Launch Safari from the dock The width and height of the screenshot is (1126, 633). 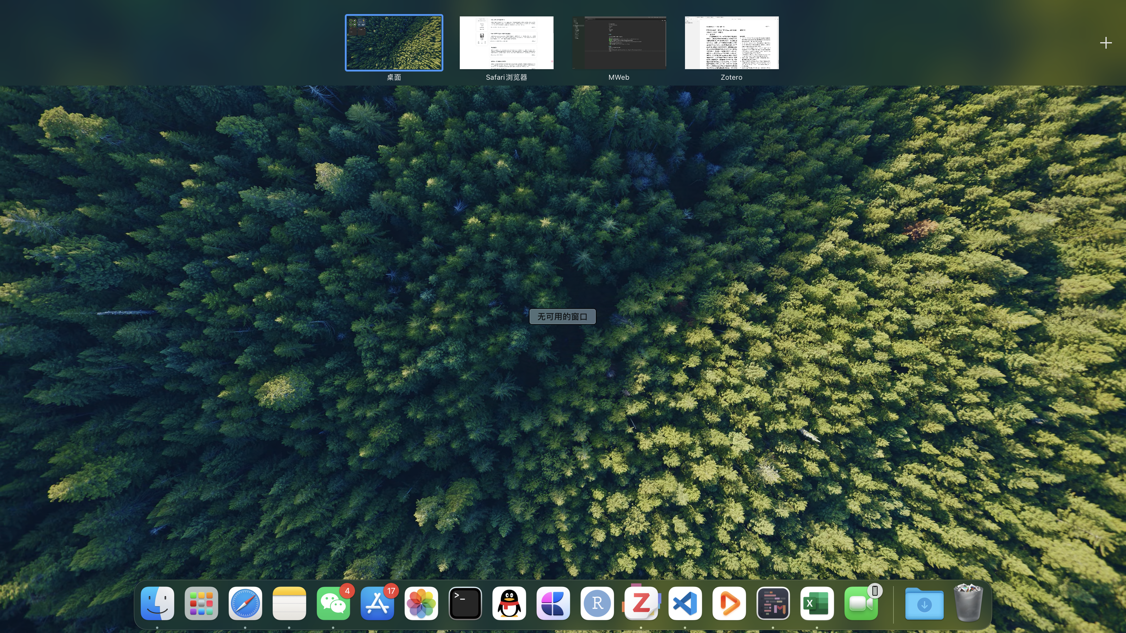245,603
